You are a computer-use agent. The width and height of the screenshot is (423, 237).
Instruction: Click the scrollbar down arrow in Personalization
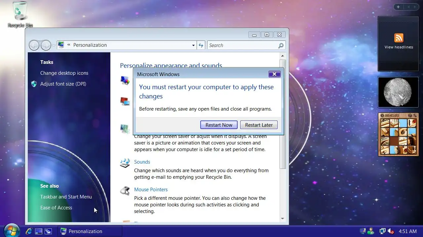283,219
